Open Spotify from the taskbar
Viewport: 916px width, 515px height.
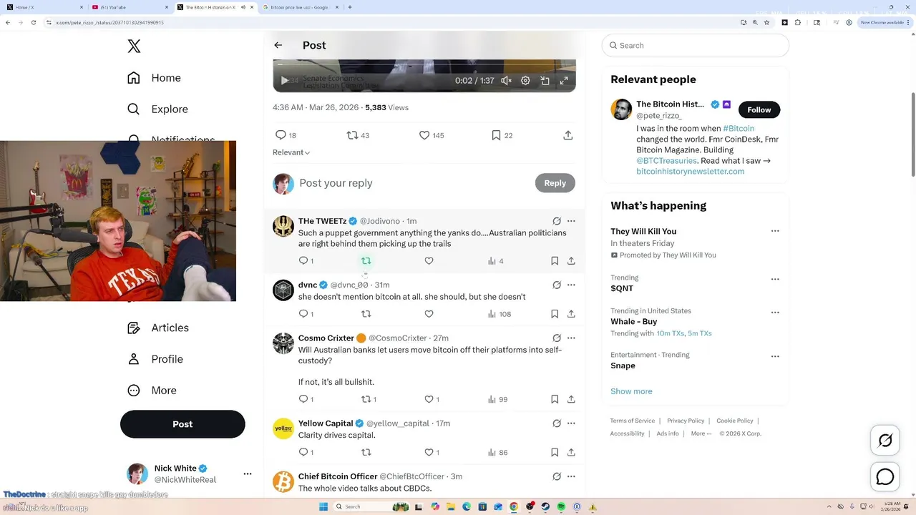pyautogui.click(x=561, y=506)
